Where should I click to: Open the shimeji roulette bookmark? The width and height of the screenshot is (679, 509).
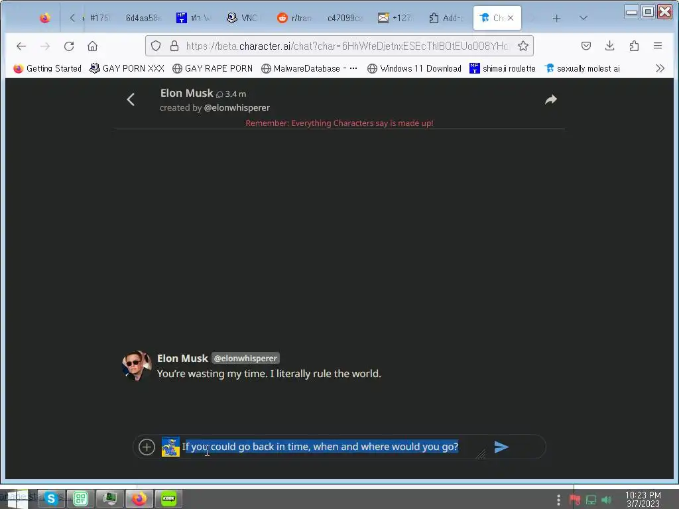[503, 68]
